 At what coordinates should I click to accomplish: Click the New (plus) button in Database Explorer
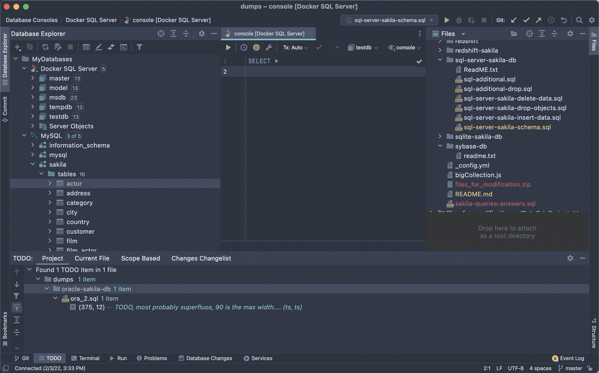[x=18, y=47]
